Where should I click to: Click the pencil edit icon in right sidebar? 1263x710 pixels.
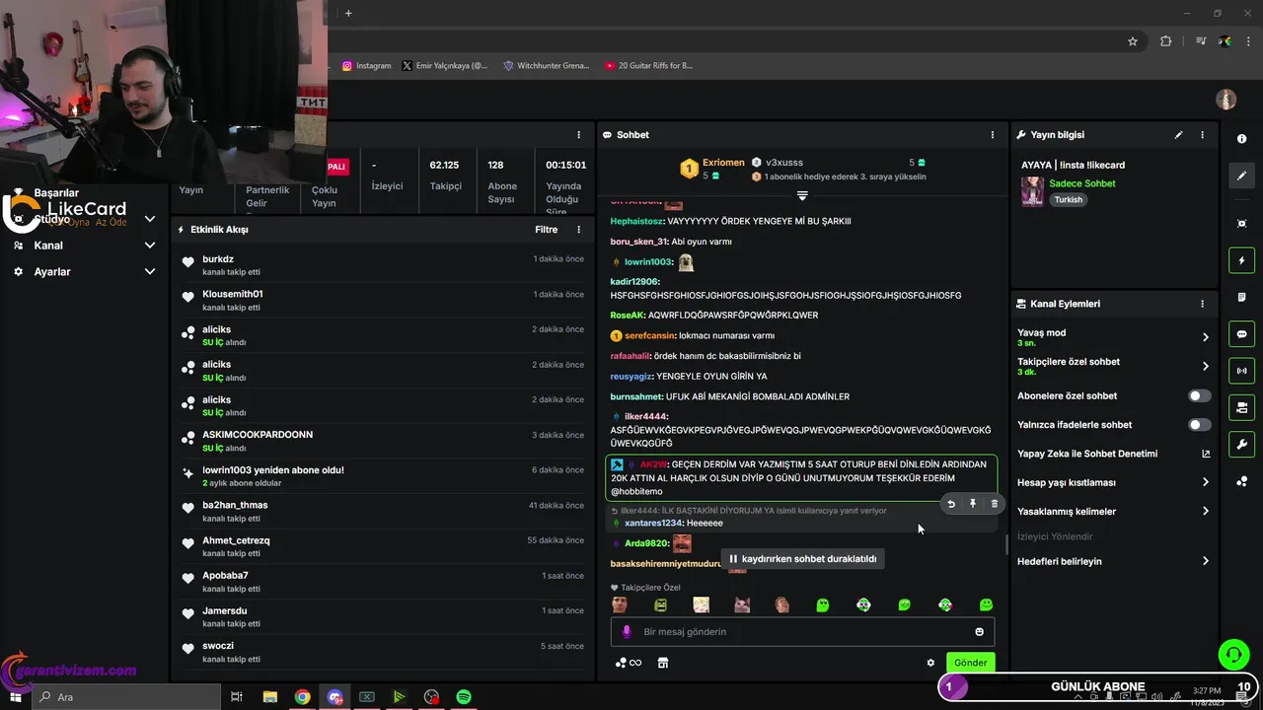point(1242,176)
